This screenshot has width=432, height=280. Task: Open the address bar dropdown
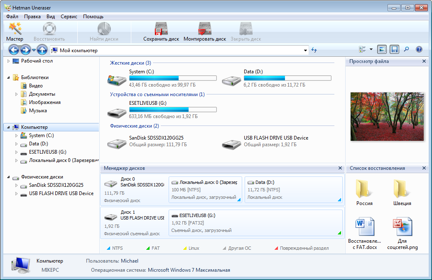click(x=305, y=51)
